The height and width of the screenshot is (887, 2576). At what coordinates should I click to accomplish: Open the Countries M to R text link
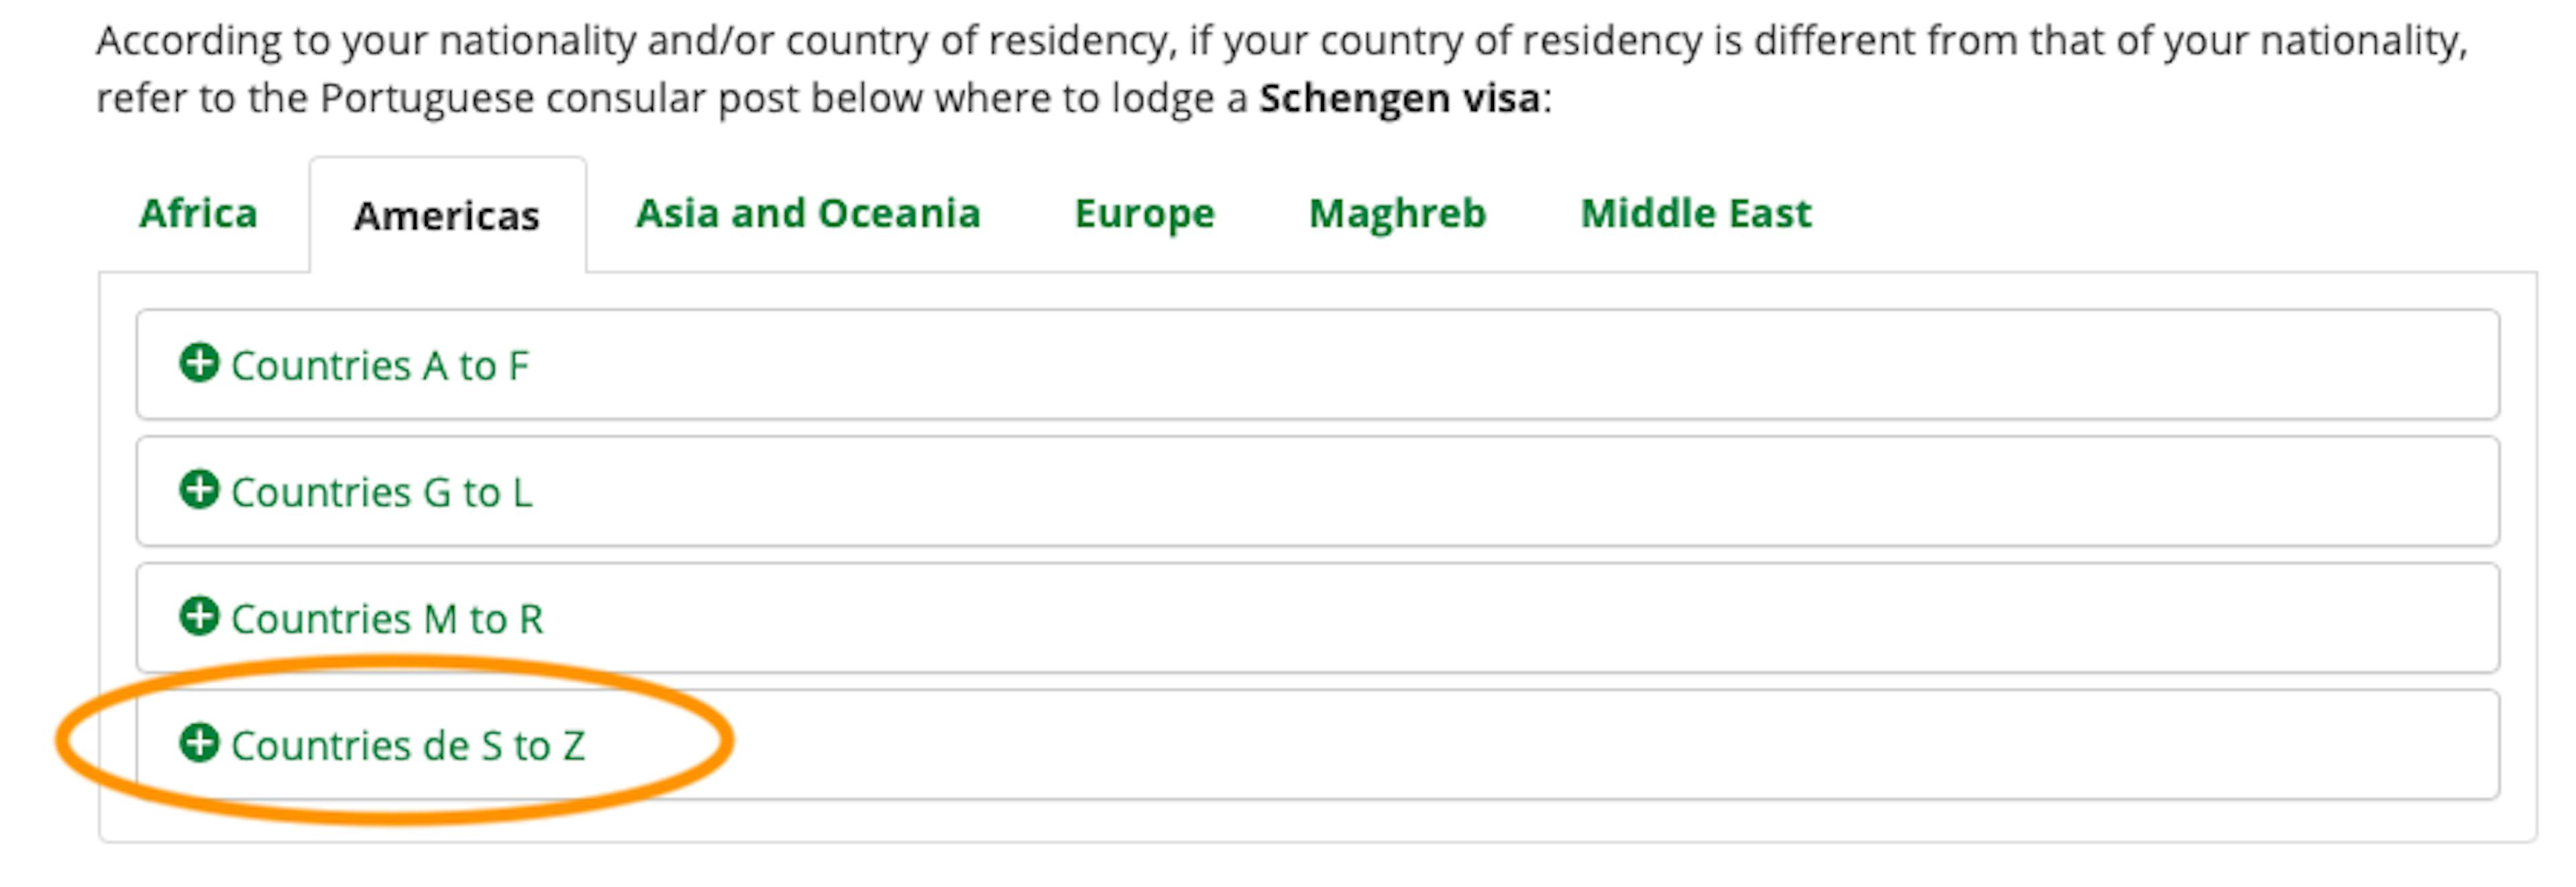tap(387, 619)
